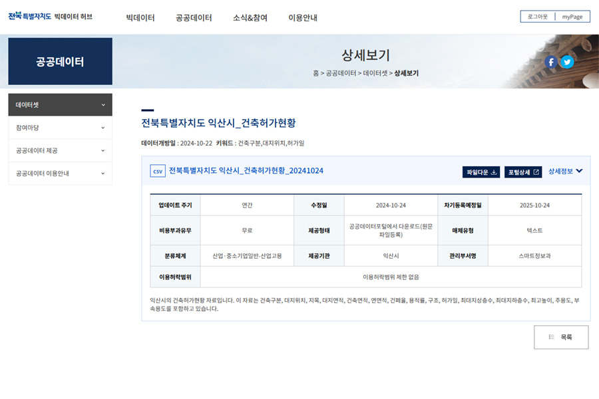Click the 데이터개방일 2024-10-22 text
Viewport: 599px width, 399px height.
pos(176,143)
